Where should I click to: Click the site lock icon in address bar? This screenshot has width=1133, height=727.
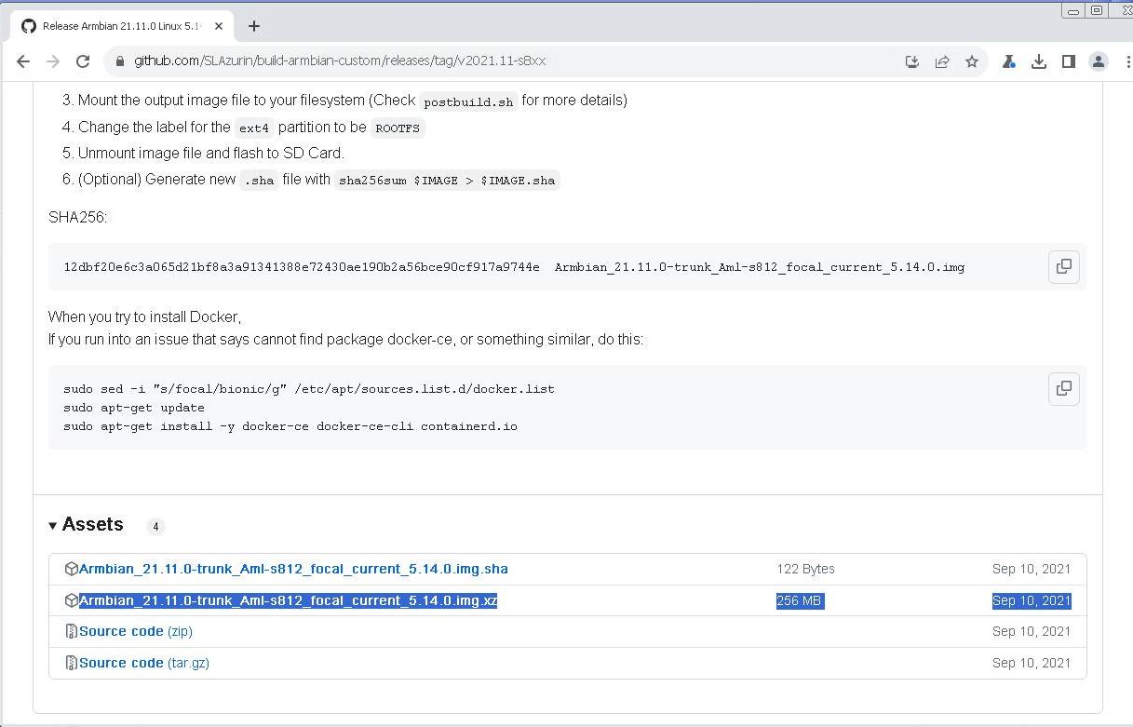click(x=119, y=61)
